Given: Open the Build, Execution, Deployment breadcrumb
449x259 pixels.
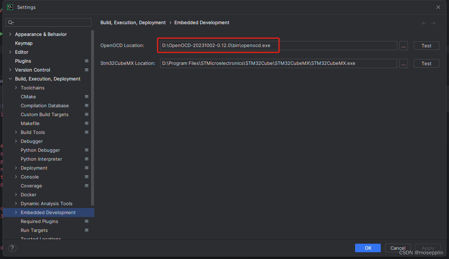Looking at the screenshot, I should [x=133, y=22].
